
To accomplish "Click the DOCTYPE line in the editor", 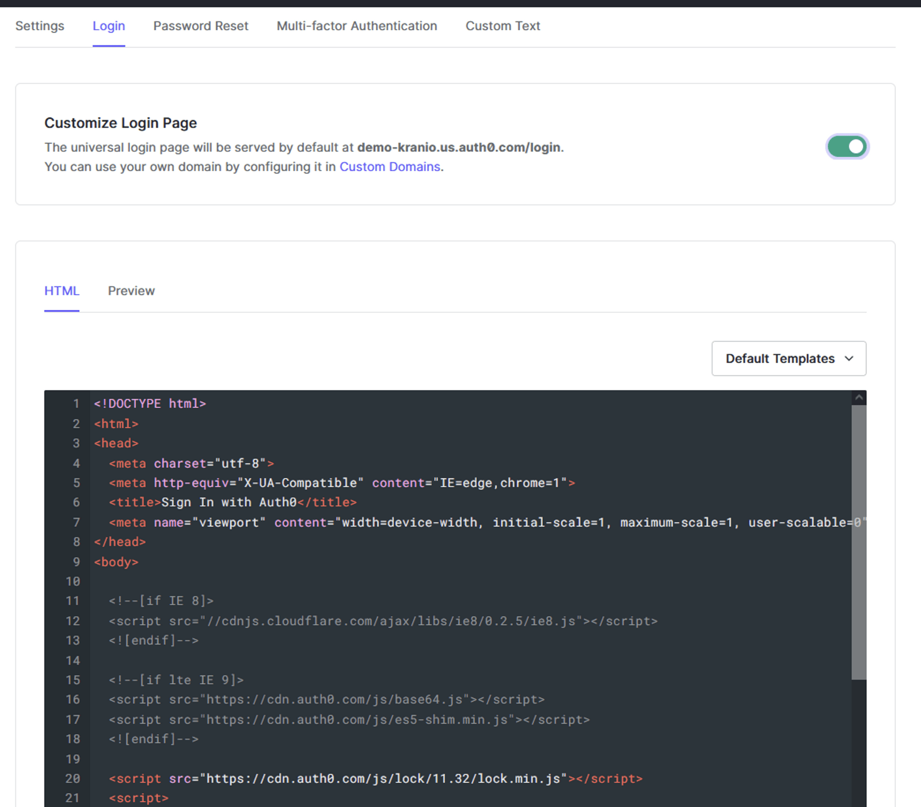I will 150,404.
